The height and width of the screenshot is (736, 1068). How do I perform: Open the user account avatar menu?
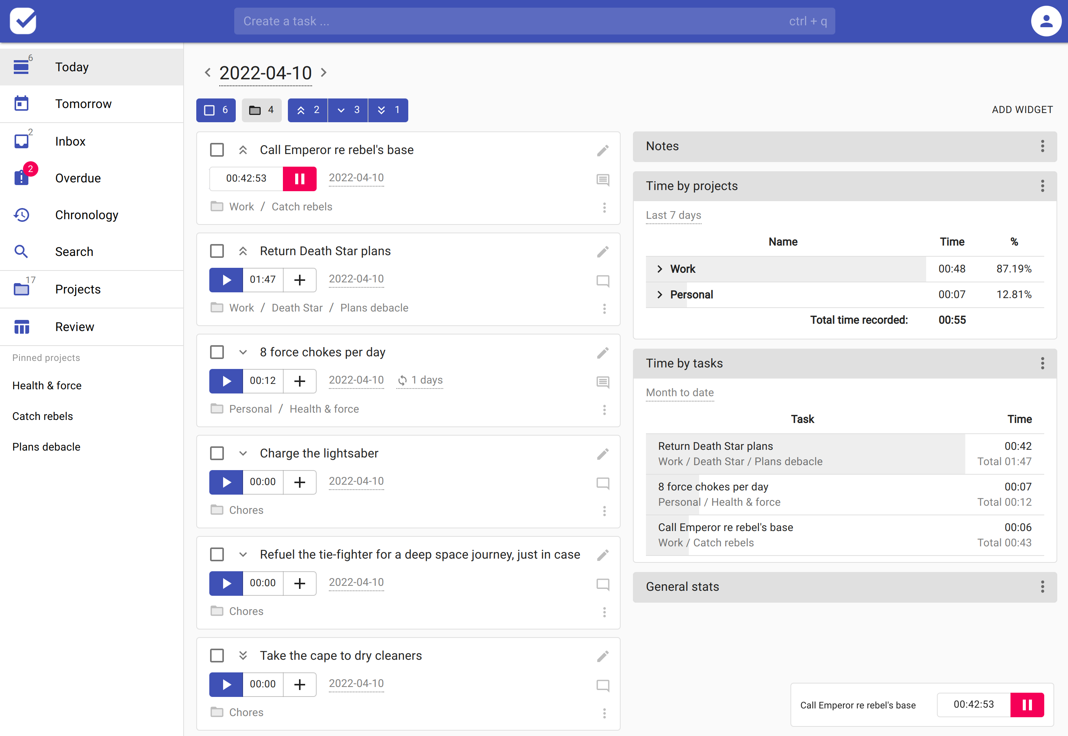(1046, 21)
